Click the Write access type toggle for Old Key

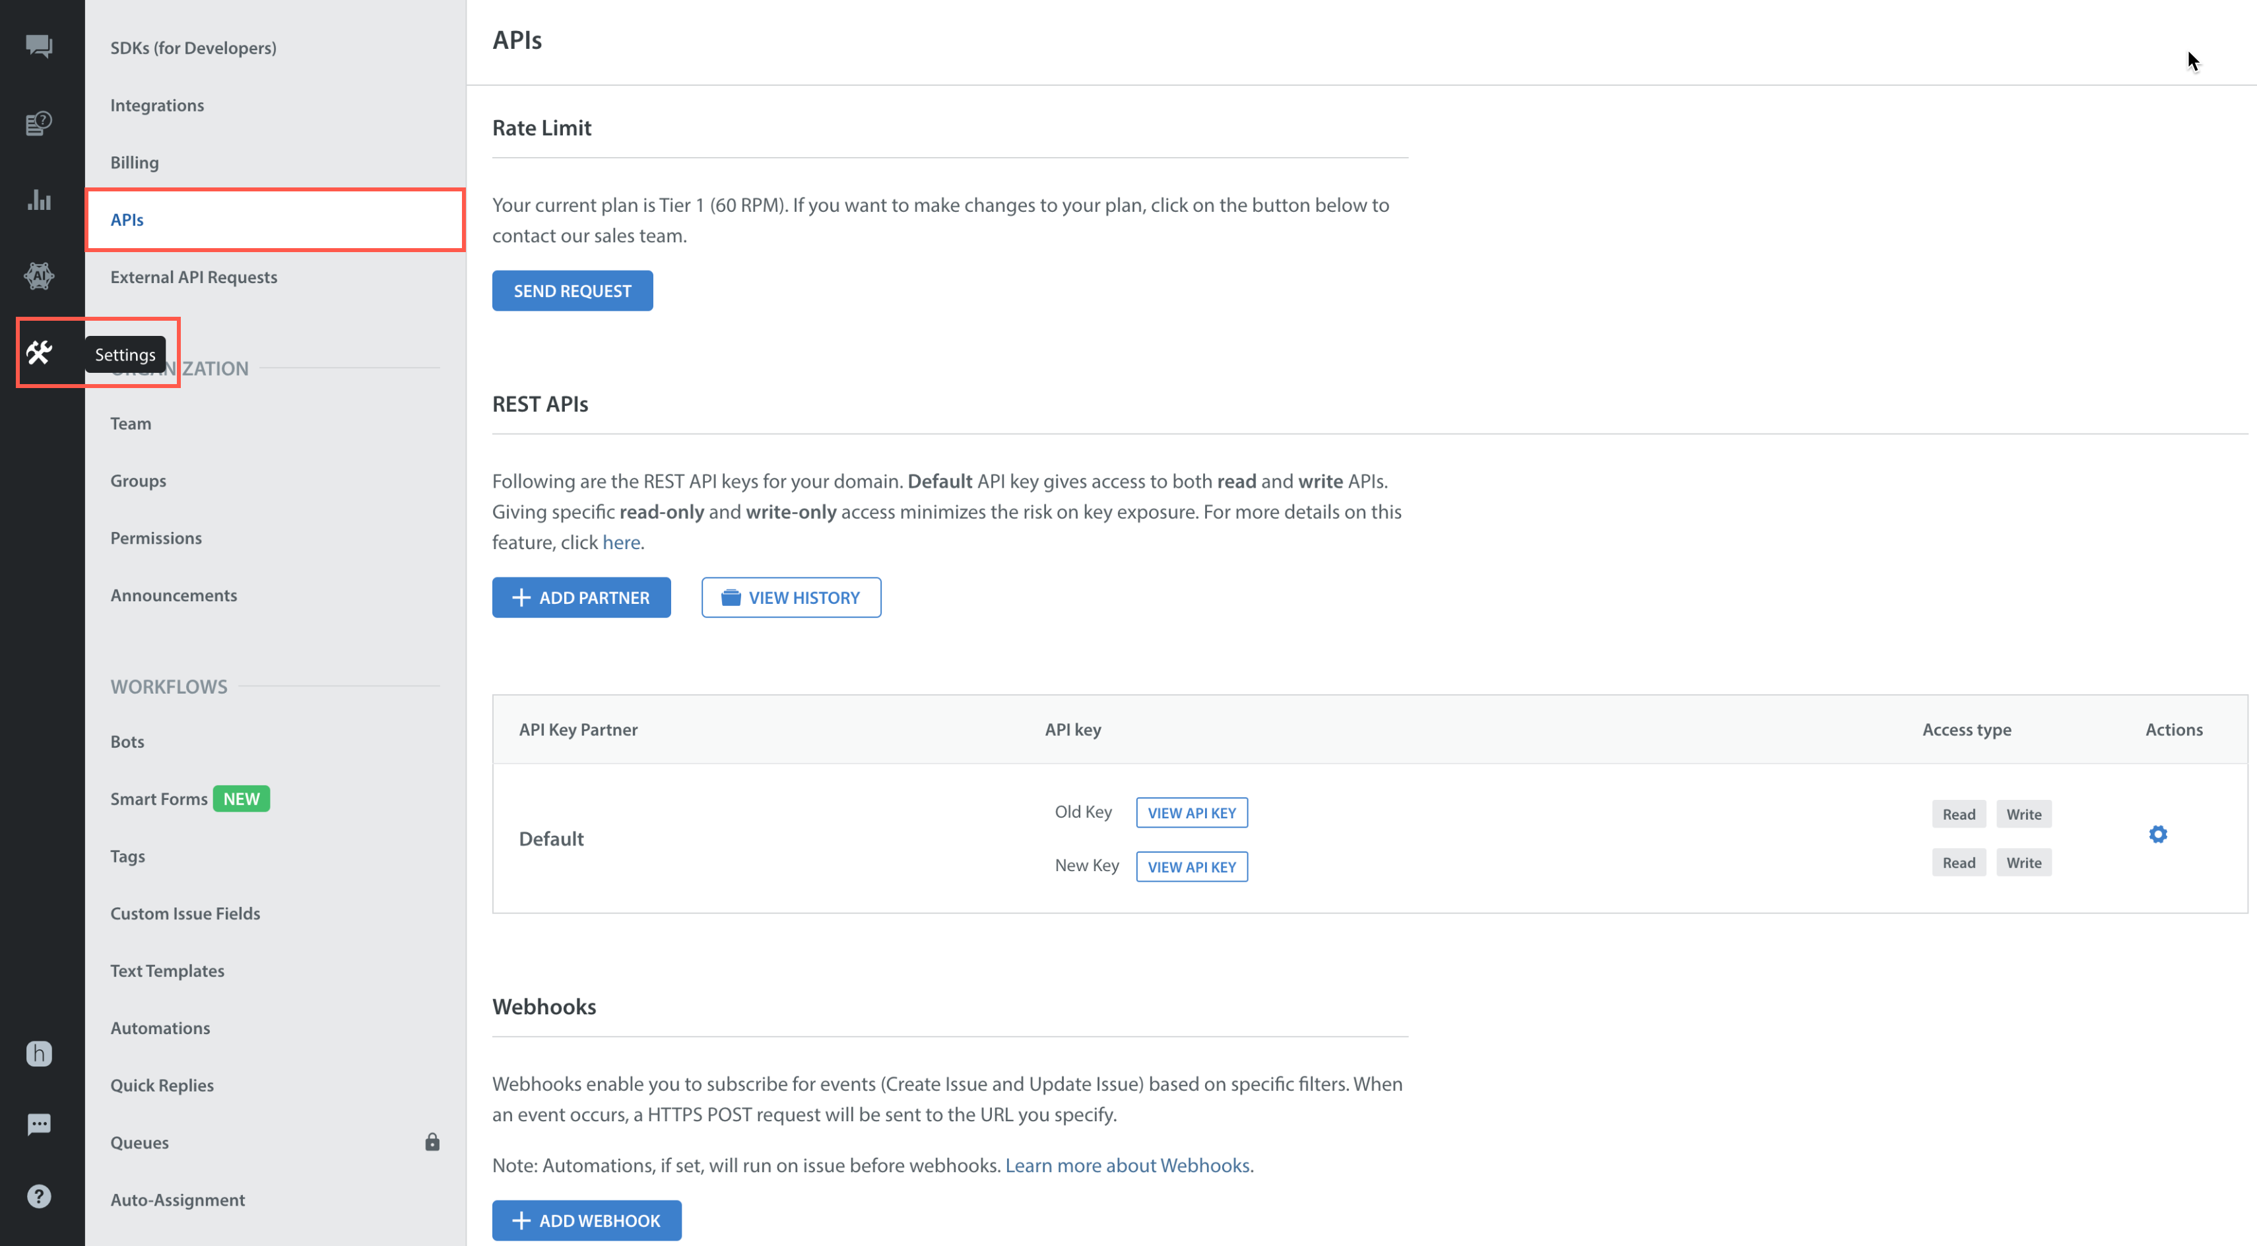2024,813
